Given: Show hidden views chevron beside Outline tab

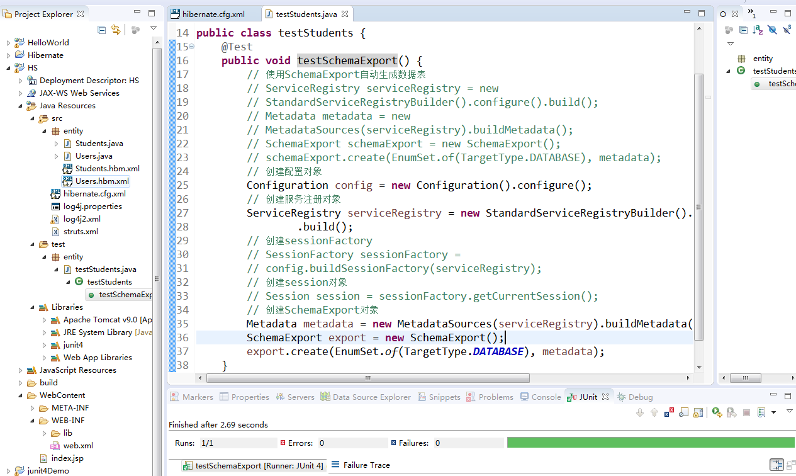Looking at the screenshot, I should click(x=751, y=14).
